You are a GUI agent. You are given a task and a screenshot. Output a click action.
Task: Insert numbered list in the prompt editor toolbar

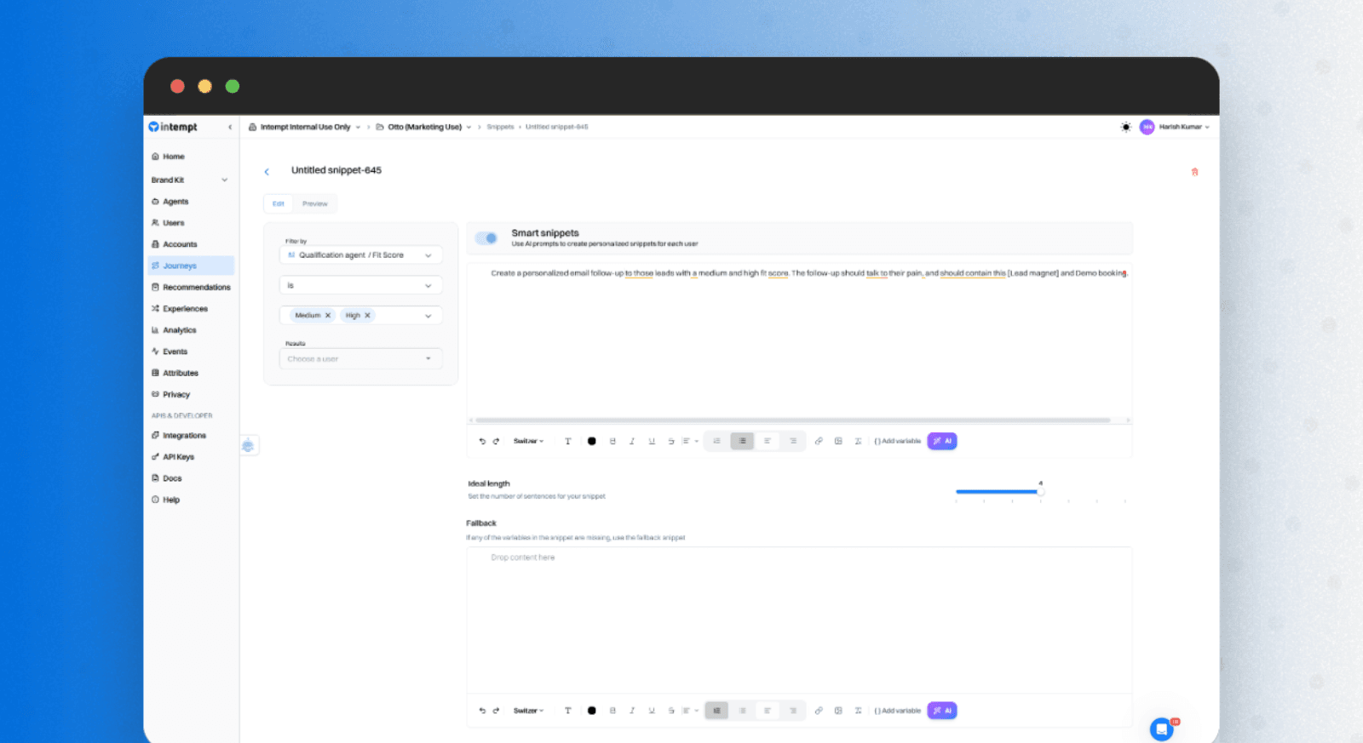(x=716, y=441)
